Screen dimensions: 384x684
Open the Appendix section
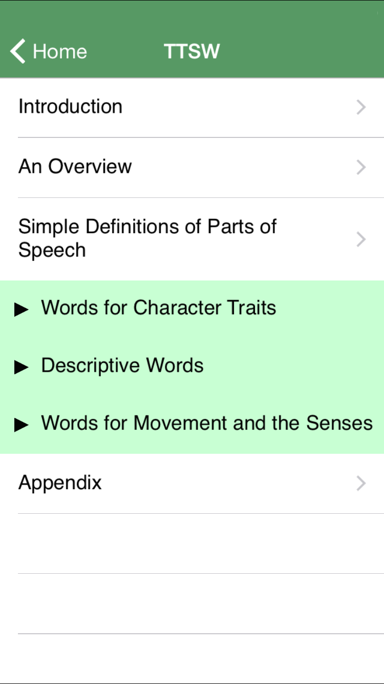click(60, 483)
